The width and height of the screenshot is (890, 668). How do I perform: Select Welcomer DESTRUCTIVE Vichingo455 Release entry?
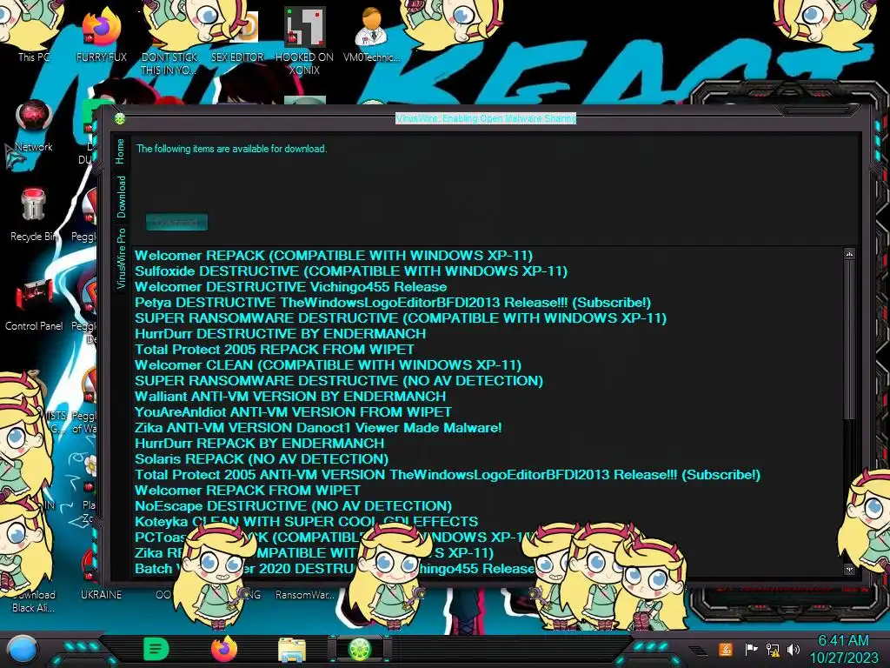click(x=290, y=287)
